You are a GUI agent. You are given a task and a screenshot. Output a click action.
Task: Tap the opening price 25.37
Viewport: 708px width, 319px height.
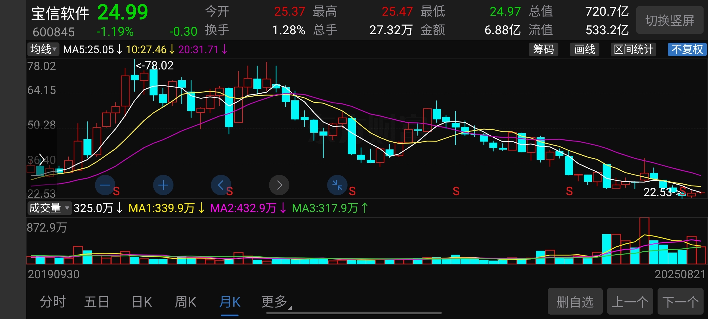[x=289, y=12]
